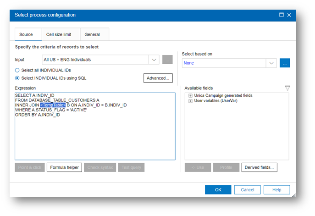Click the <- Use button
The height and width of the screenshot is (216, 315).
coord(198,167)
